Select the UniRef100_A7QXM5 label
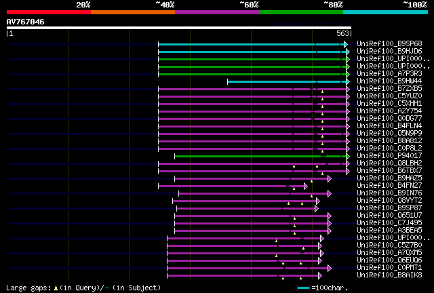 [x=389, y=253]
